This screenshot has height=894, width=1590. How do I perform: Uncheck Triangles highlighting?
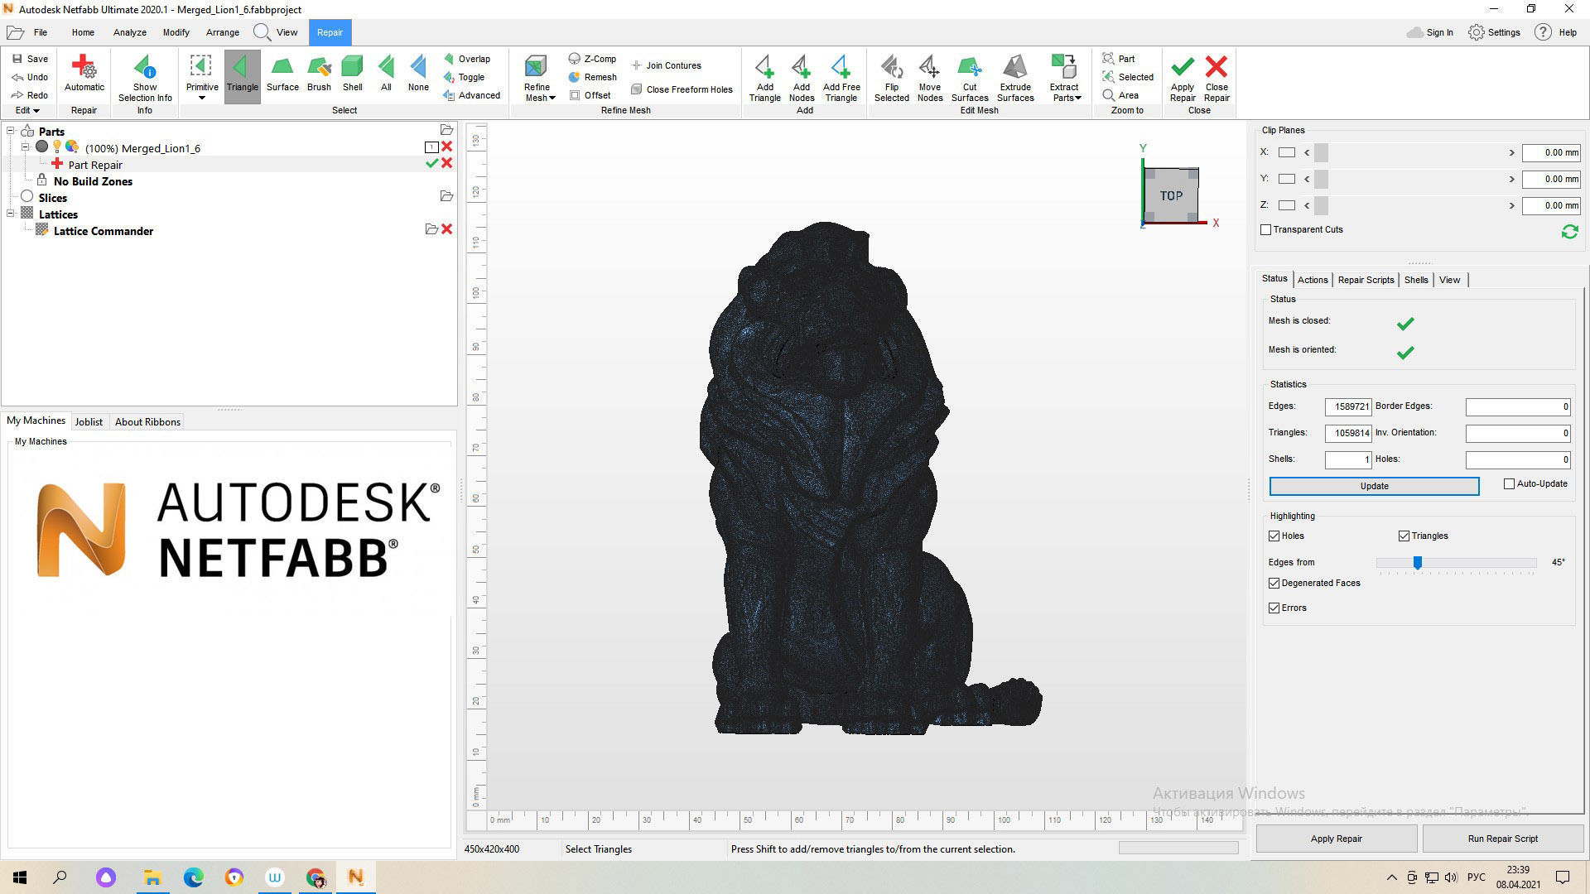(1404, 536)
